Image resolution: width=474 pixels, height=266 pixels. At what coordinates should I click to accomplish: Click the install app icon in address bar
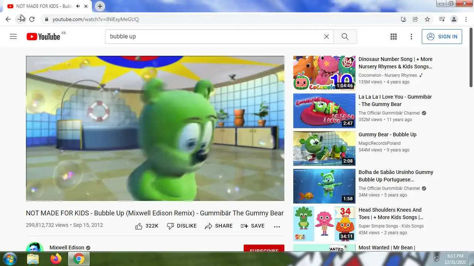pos(404,19)
